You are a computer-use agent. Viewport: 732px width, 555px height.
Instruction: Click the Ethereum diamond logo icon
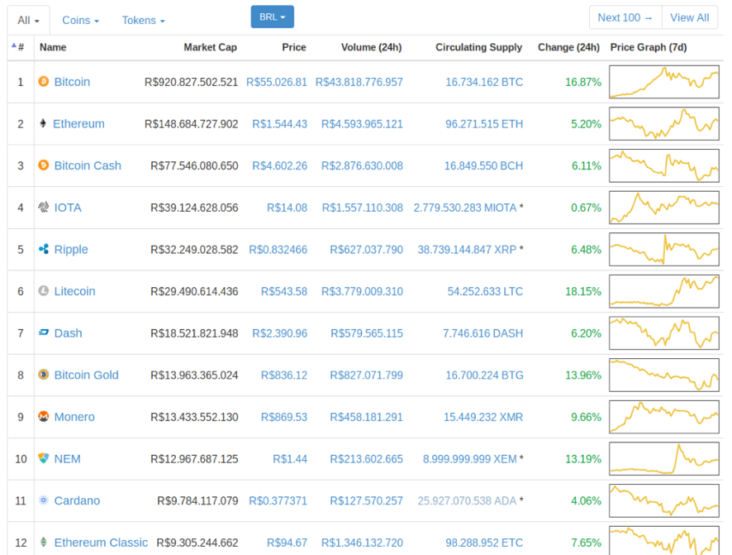(x=43, y=123)
